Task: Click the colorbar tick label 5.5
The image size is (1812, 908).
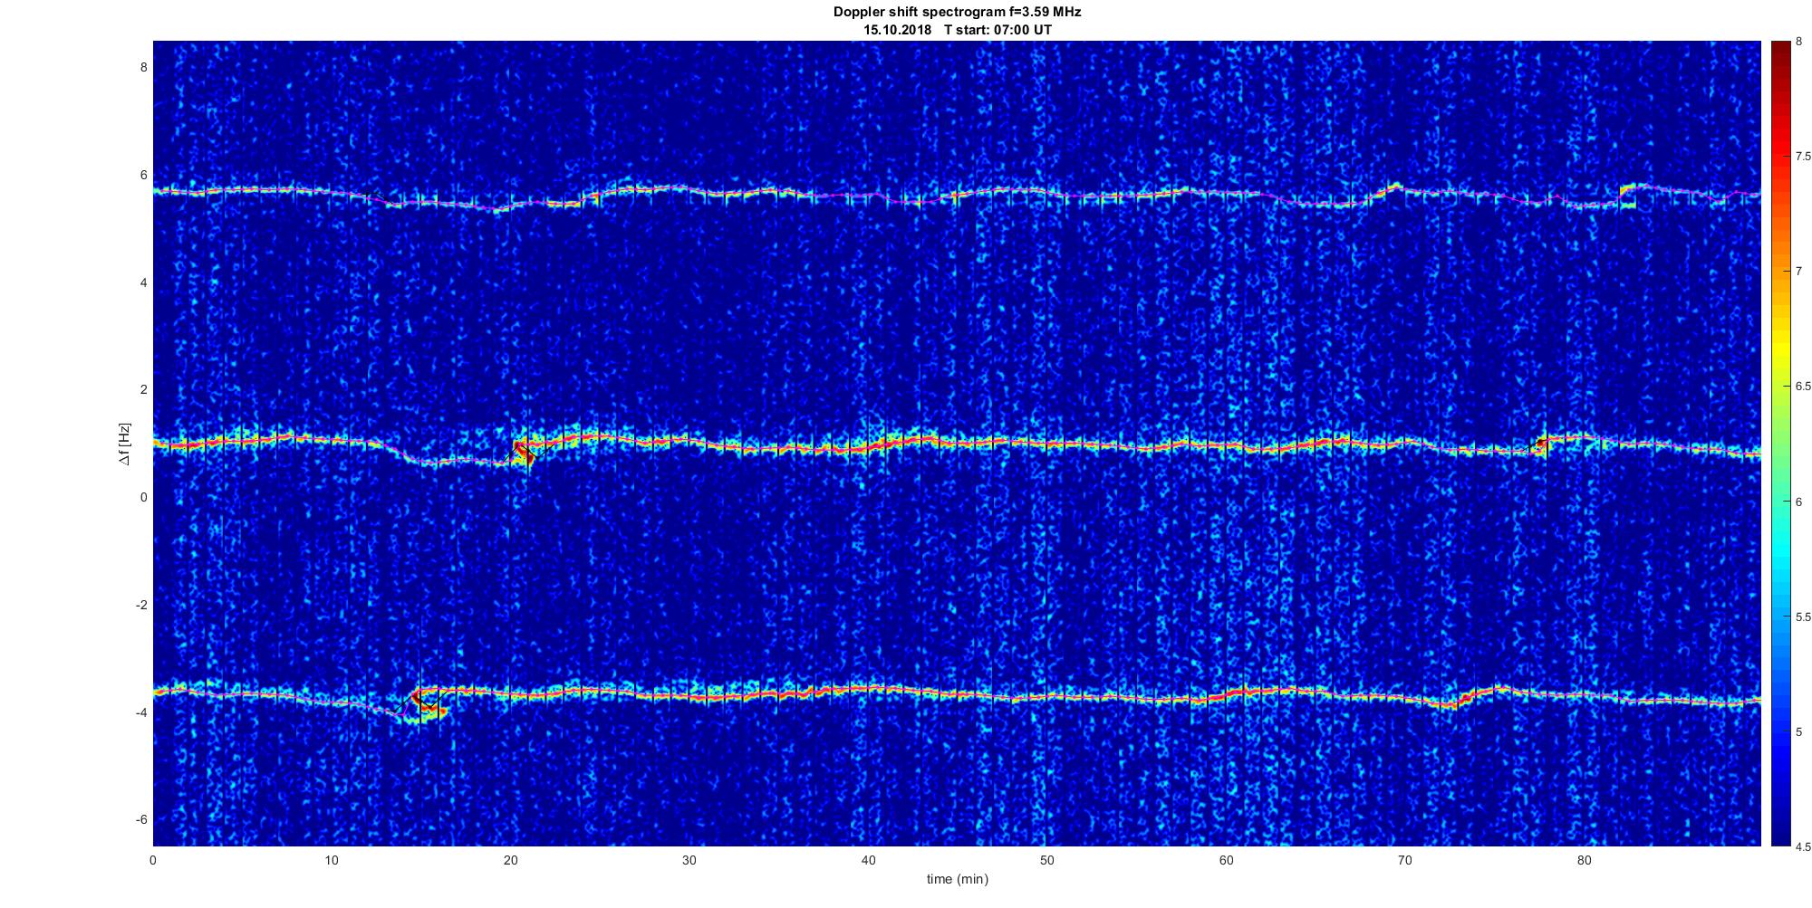Action: [x=1803, y=617]
